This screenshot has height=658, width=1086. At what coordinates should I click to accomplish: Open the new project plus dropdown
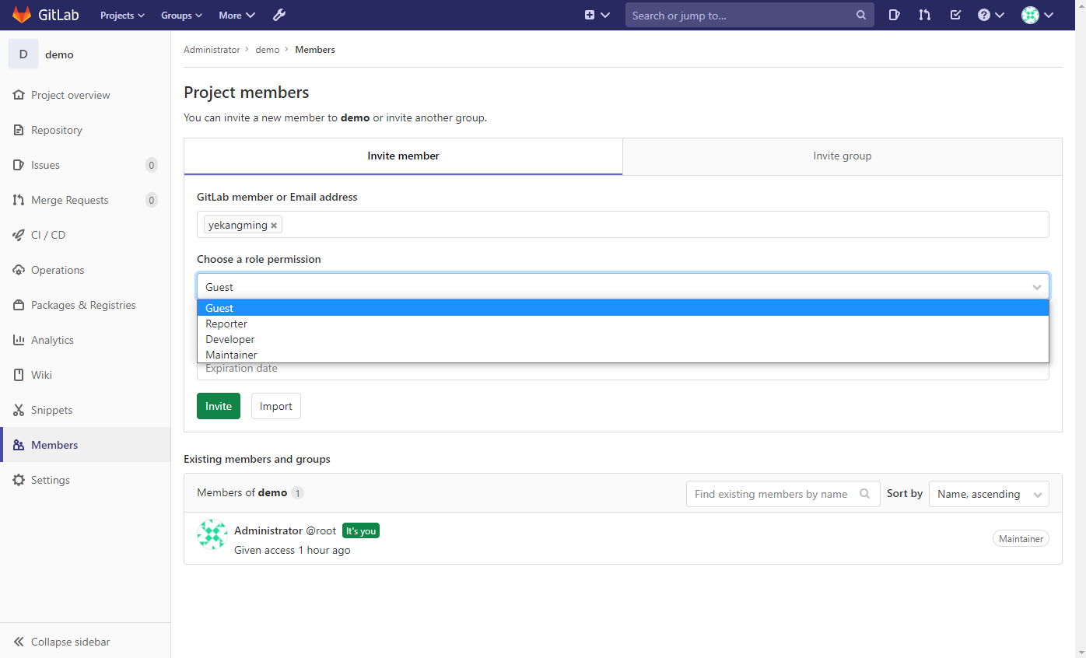pyautogui.click(x=597, y=15)
